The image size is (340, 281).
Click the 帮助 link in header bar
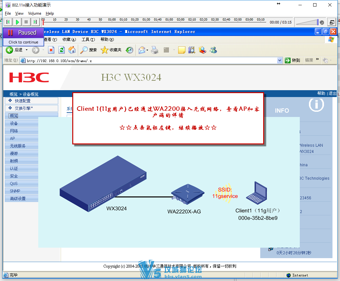[x=321, y=93]
